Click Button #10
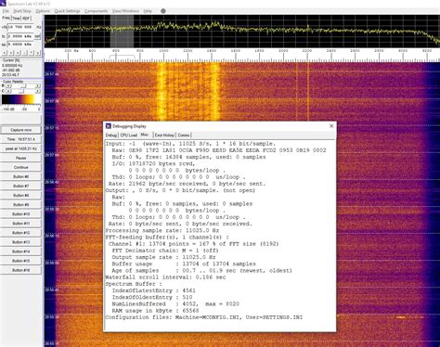440x347 pixels. pos(21,214)
